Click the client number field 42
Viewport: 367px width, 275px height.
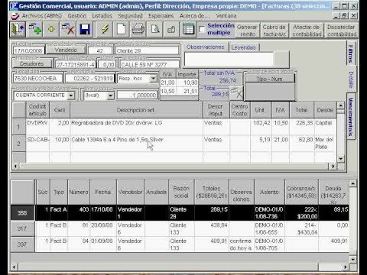pos(100,50)
